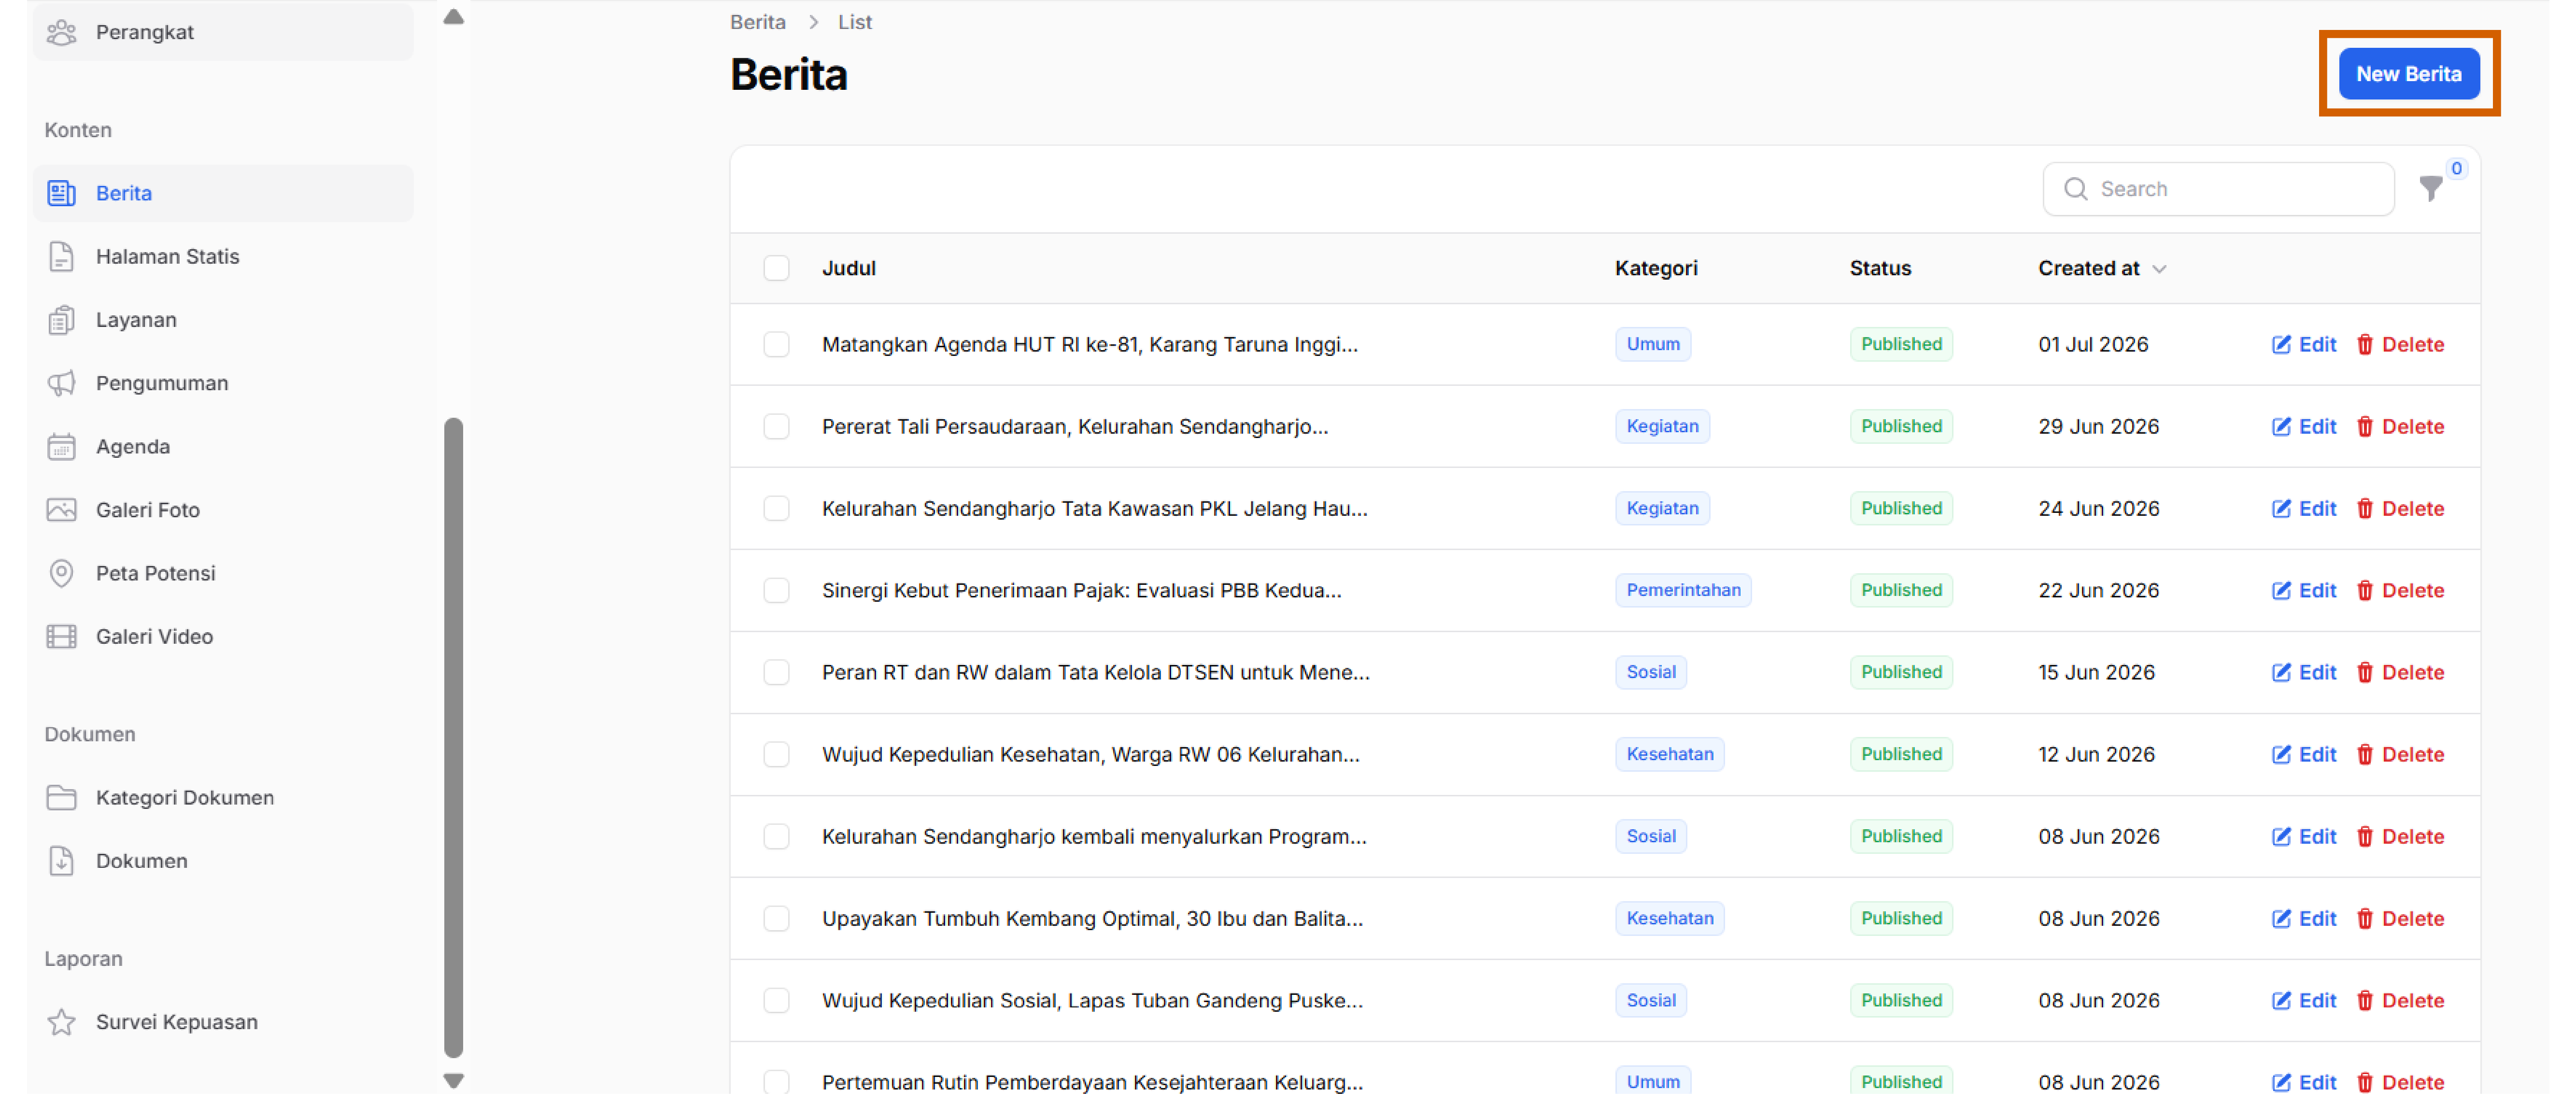Open Berita in the sidebar menu
Viewport: 2576px width, 1118px height.
coord(223,193)
